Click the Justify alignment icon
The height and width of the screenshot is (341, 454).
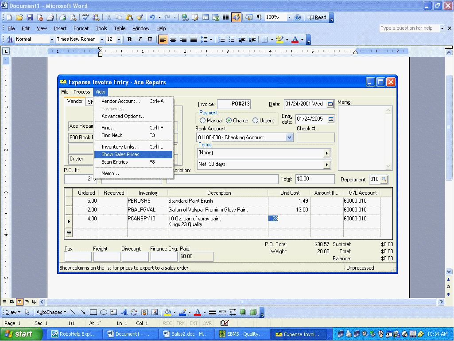tap(194, 39)
